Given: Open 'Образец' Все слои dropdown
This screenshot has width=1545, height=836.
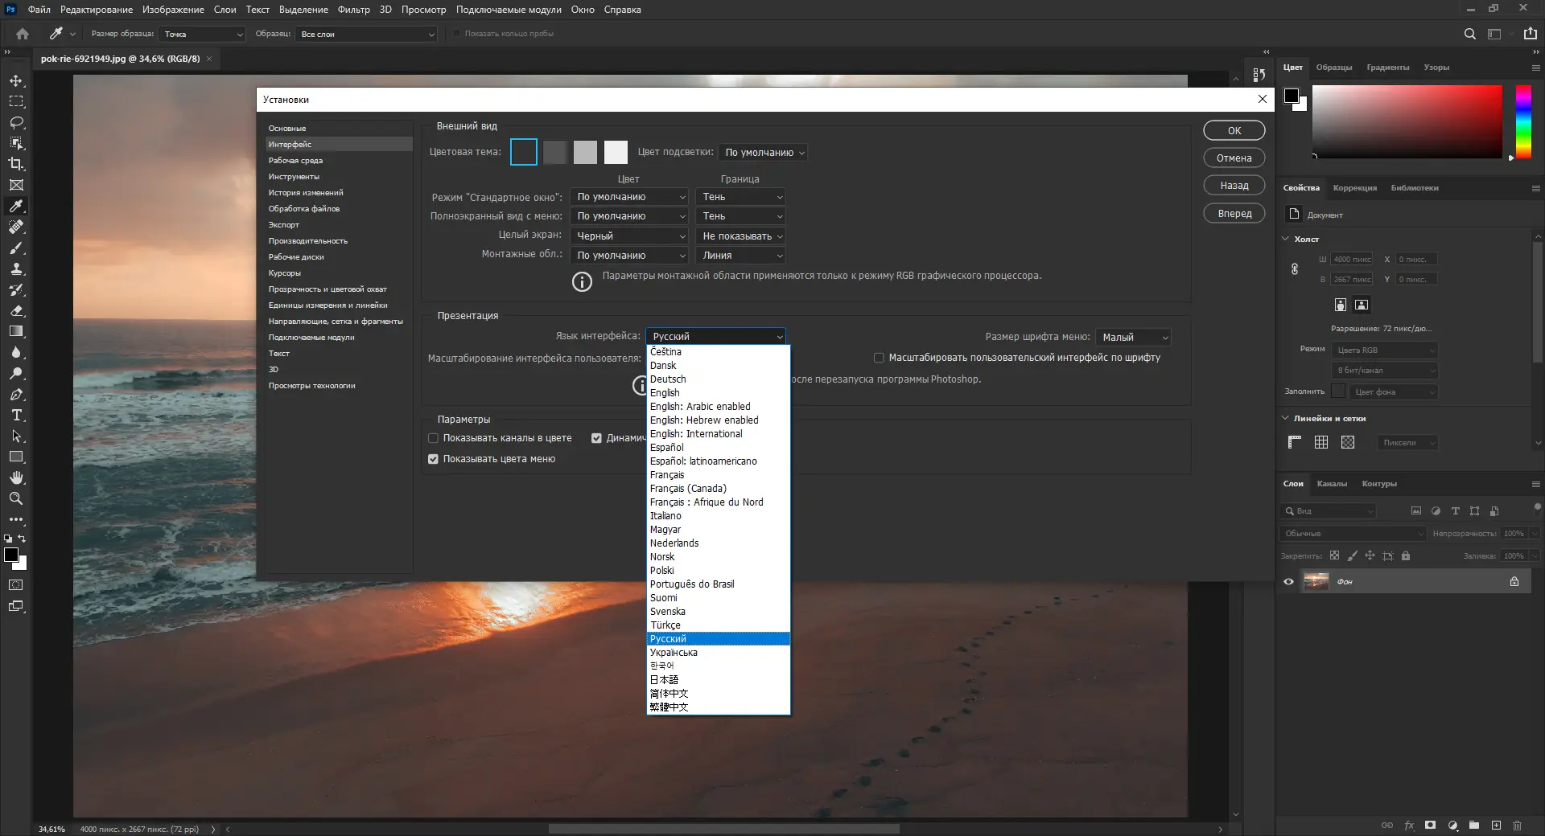Looking at the screenshot, I should tap(366, 34).
